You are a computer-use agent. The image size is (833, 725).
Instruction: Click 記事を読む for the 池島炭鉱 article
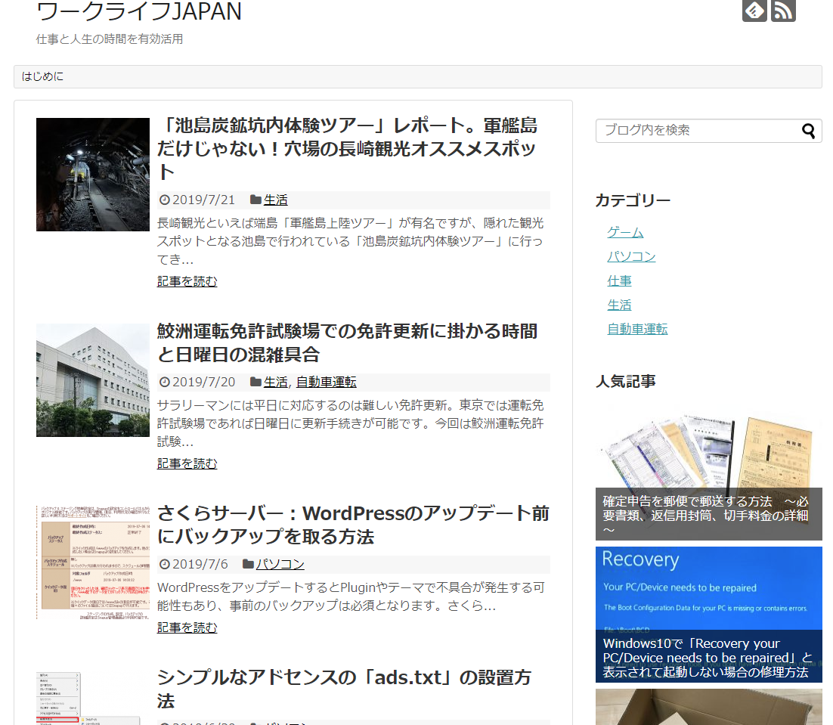click(x=187, y=281)
